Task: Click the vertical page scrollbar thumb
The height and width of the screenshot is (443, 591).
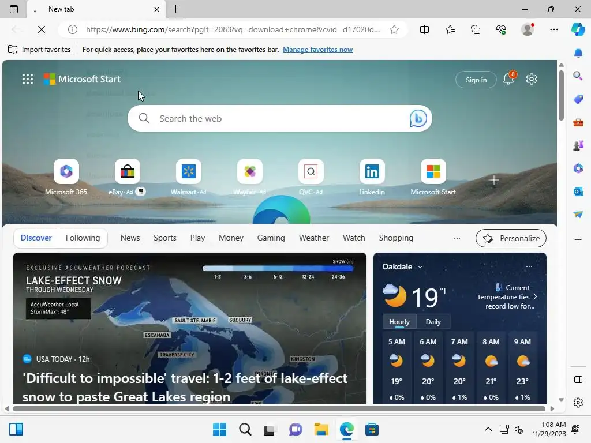Action: click(561, 95)
